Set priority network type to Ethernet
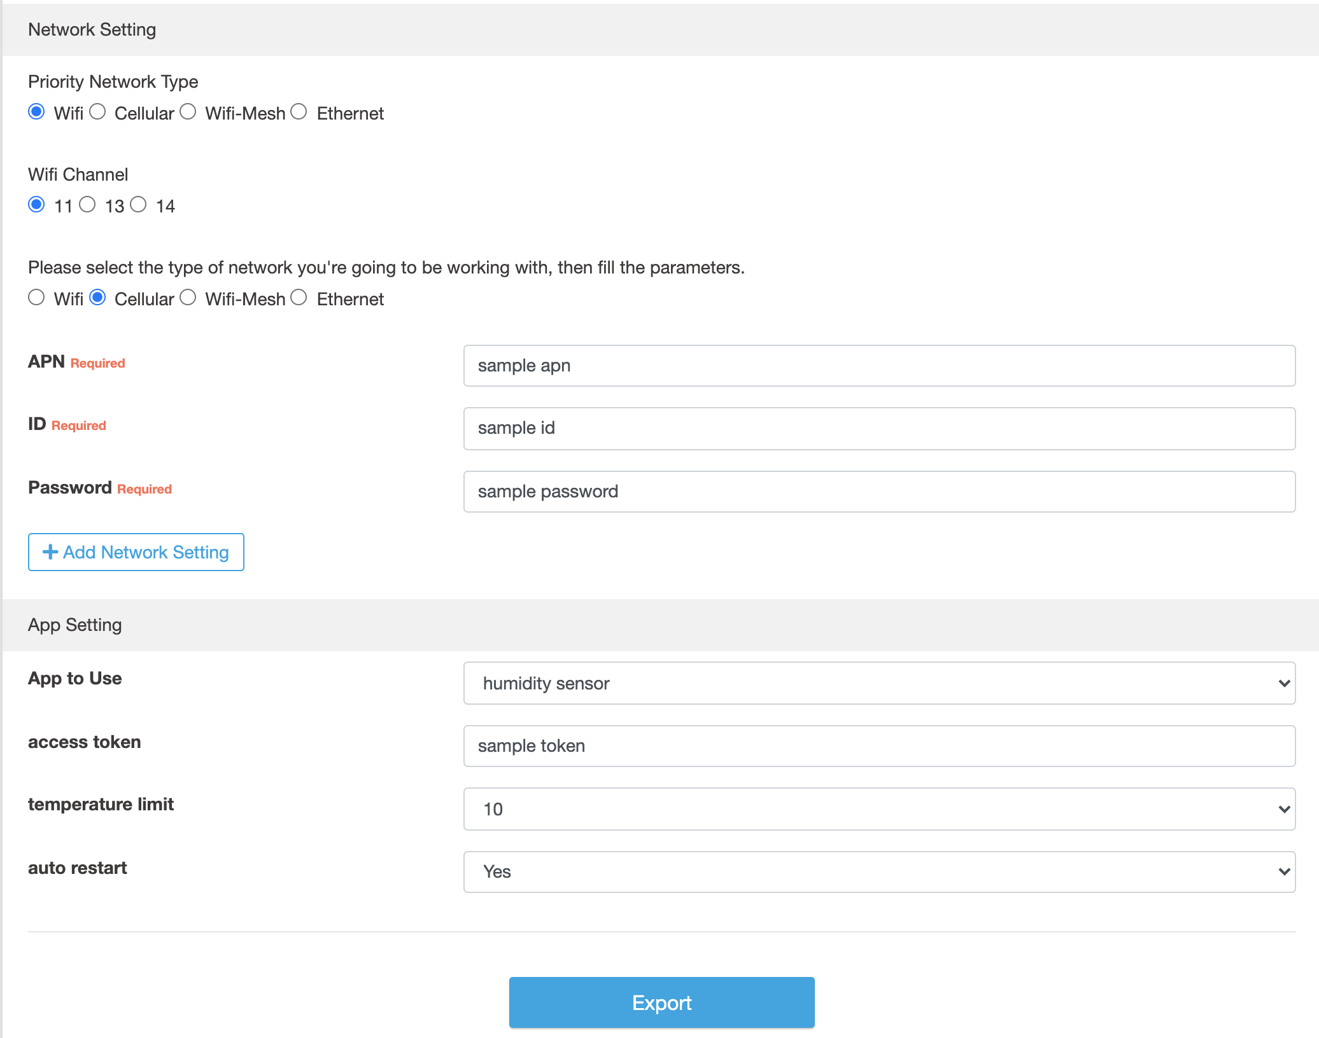This screenshot has width=1319, height=1038. point(299,112)
